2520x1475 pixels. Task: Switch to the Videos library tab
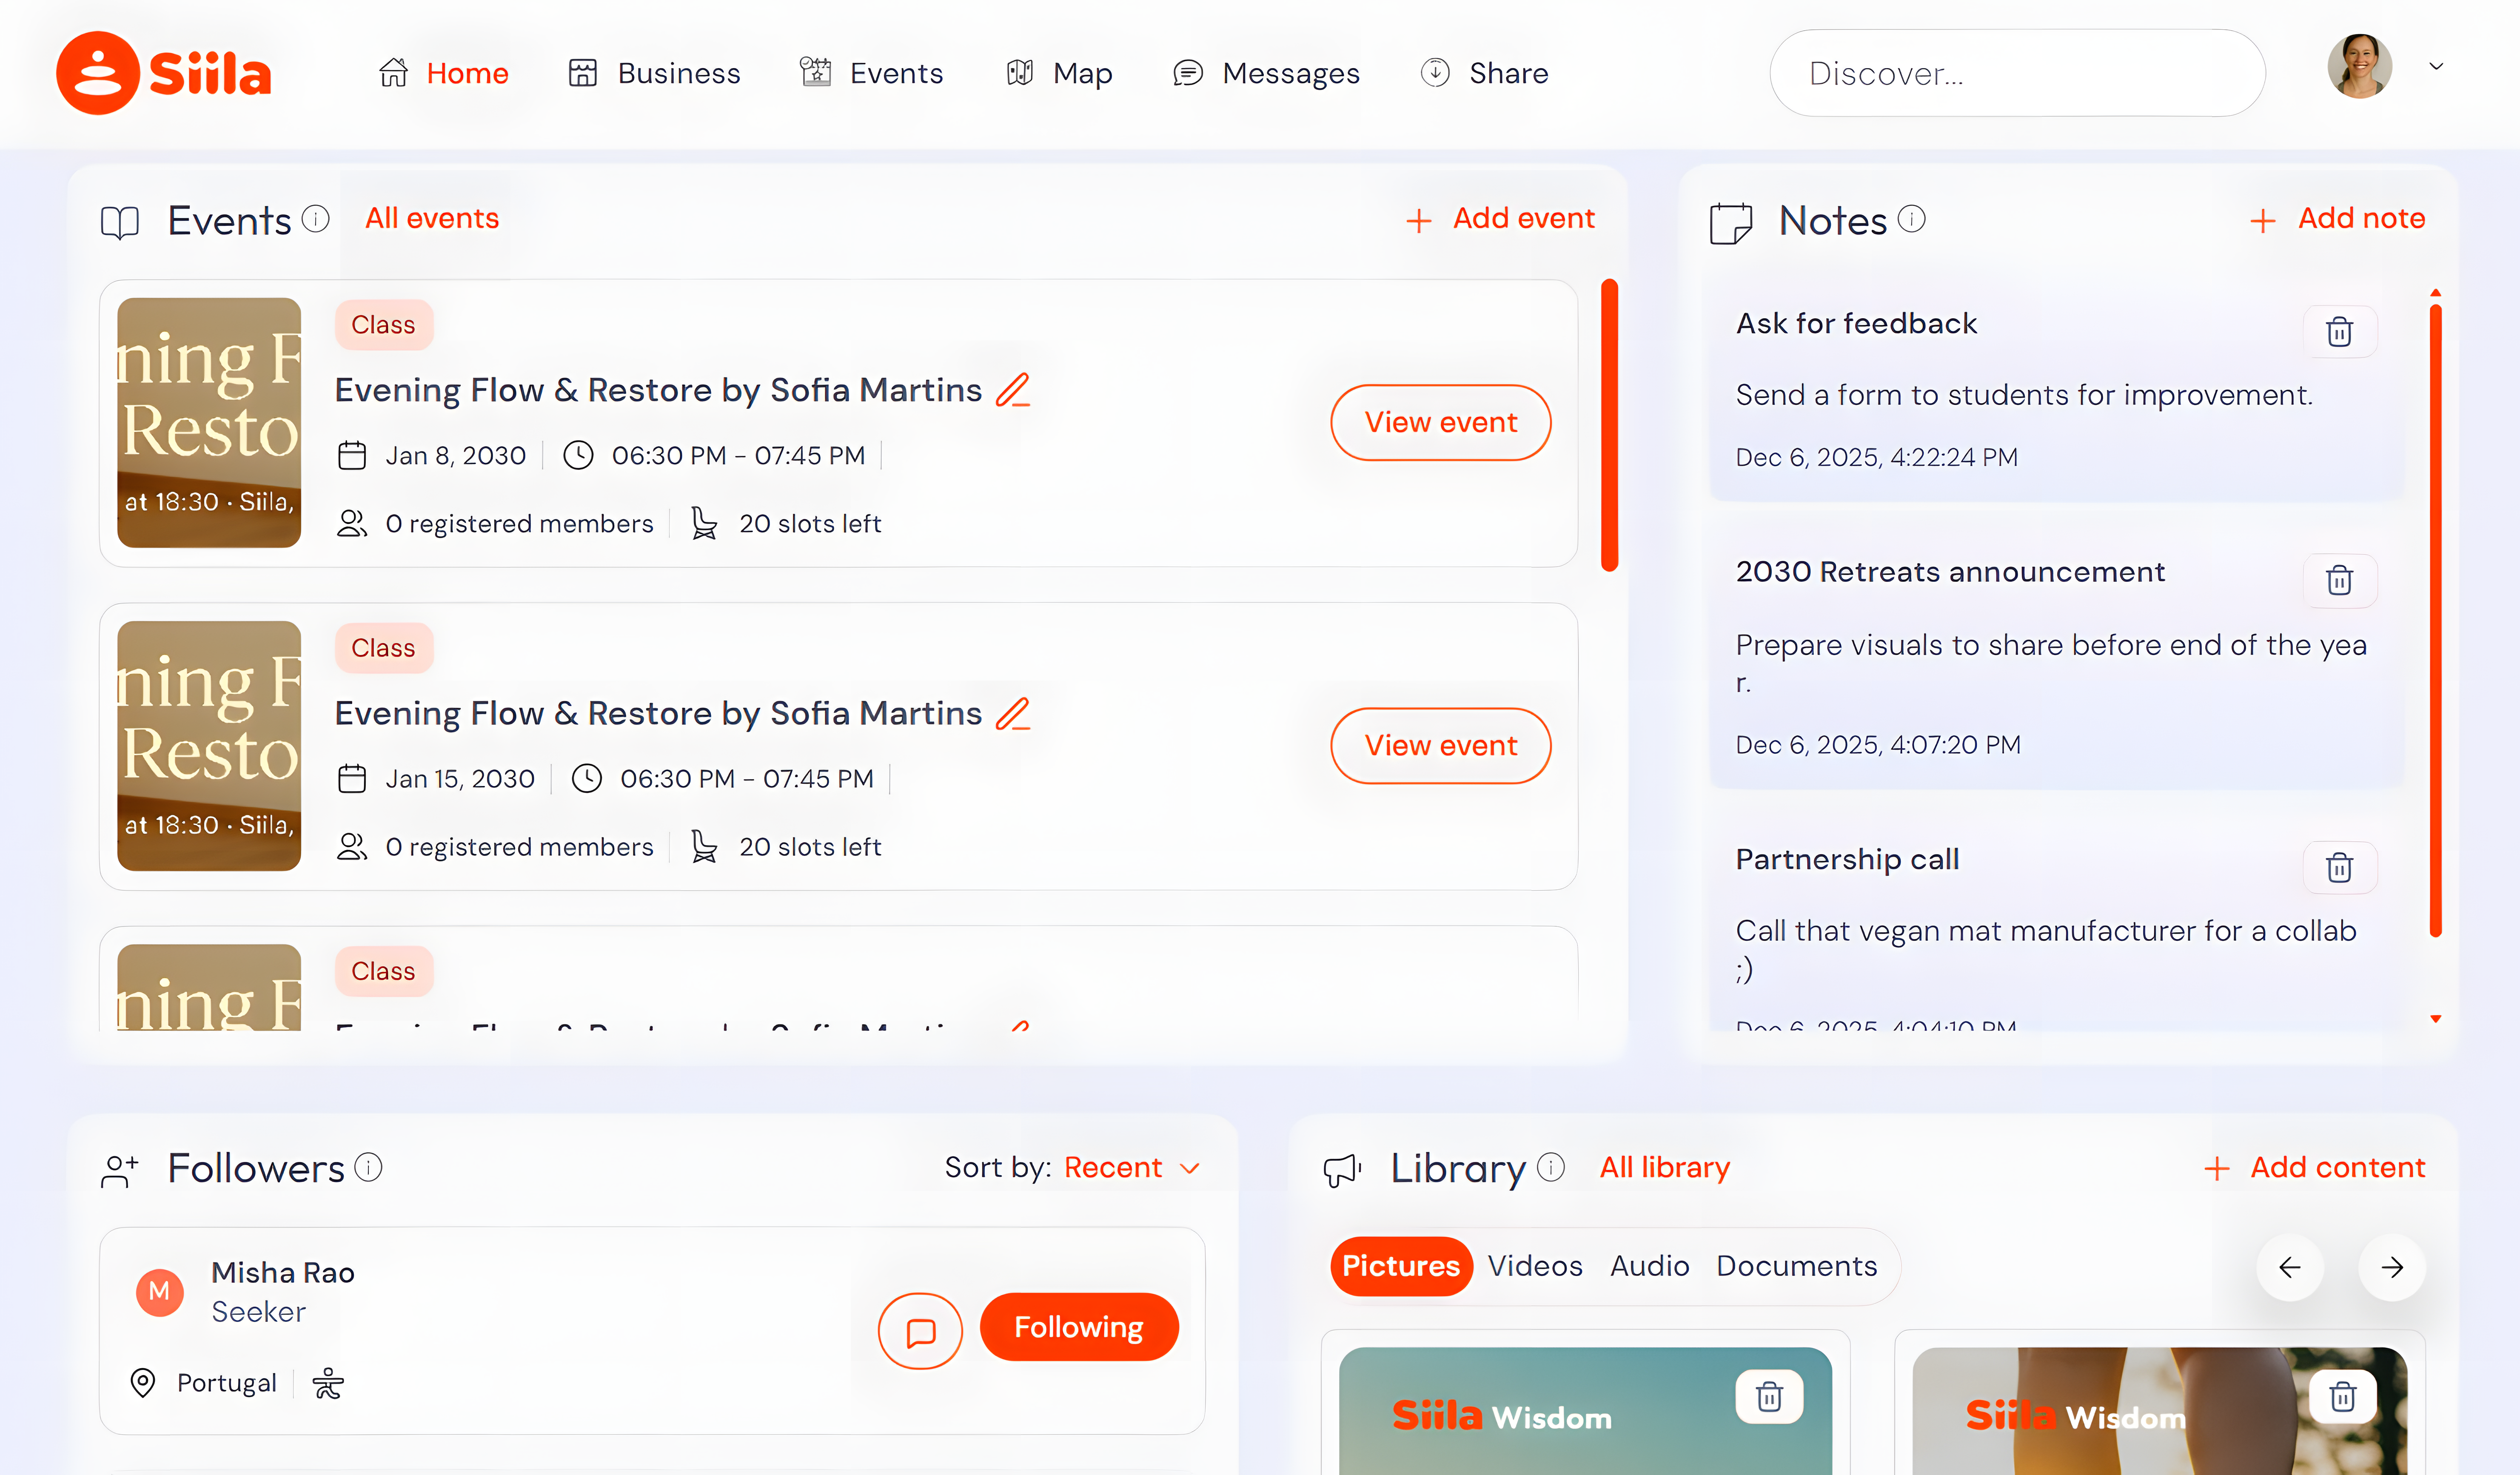coord(1535,1266)
